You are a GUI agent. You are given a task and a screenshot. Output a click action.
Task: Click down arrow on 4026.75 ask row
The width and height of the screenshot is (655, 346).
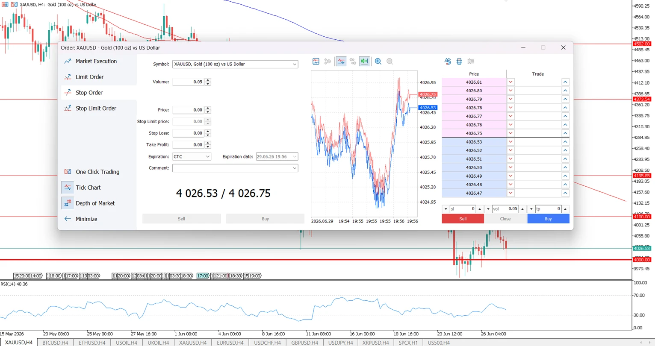pyautogui.click(x=510, y=133)
